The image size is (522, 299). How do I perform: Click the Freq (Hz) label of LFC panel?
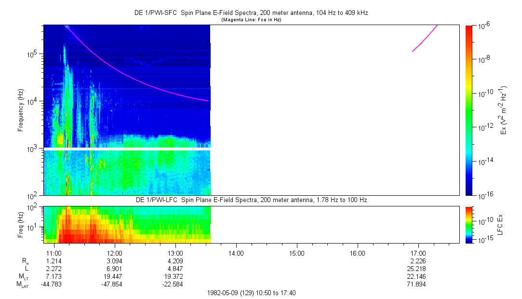pos(21,224)
